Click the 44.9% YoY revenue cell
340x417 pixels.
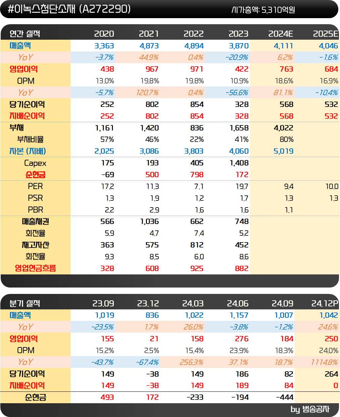pyautogui.click(x=149, y=58)
